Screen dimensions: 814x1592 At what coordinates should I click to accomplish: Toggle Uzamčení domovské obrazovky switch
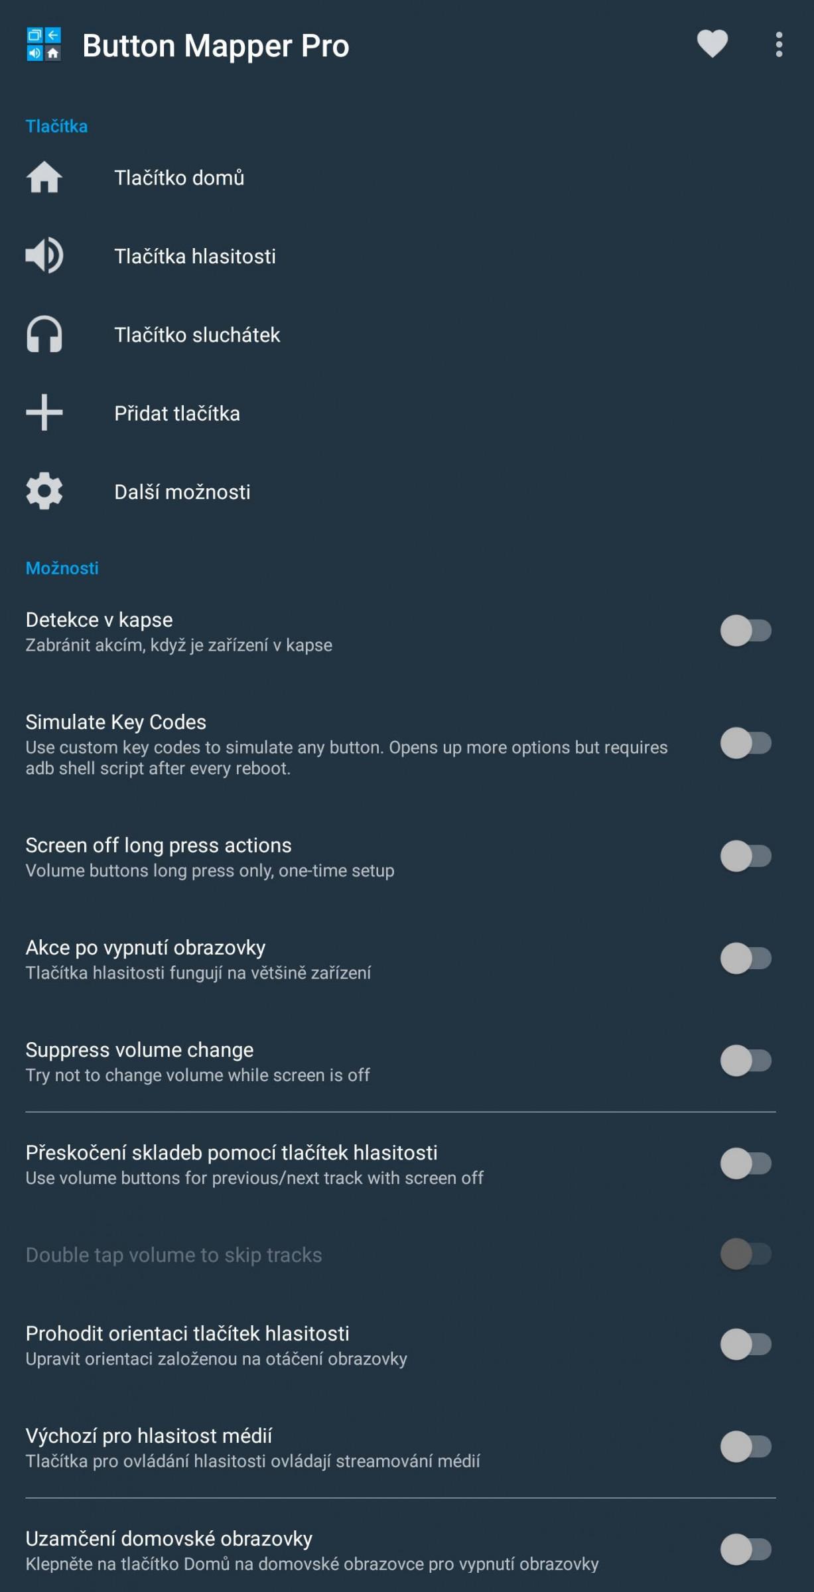pyautogui.click(x=746, y=1550)
